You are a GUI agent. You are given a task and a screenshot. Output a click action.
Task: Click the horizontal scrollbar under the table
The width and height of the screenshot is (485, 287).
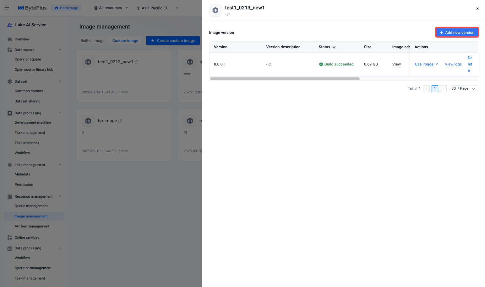(285, 79)
